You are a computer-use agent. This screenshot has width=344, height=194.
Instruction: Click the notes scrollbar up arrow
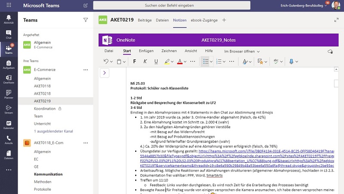pos(336,69)
